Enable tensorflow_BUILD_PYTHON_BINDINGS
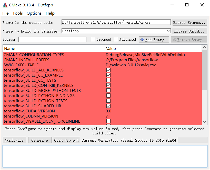The image size is (210, 170). point(108,95)
